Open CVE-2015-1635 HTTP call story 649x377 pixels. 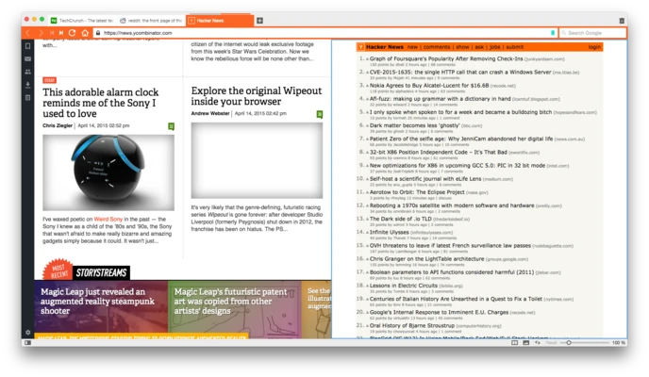click(x=460, y=72)
